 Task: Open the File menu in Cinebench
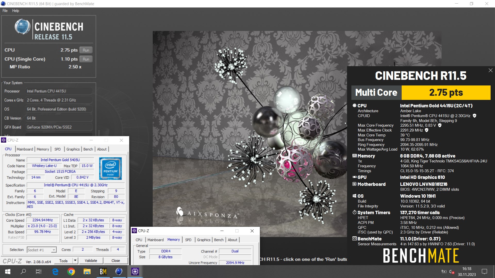(5, 11)
